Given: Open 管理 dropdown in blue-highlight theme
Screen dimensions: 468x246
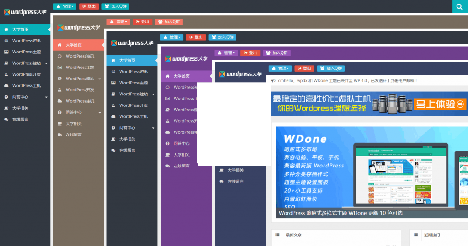Looking at the screenshot, I should 172,37.
